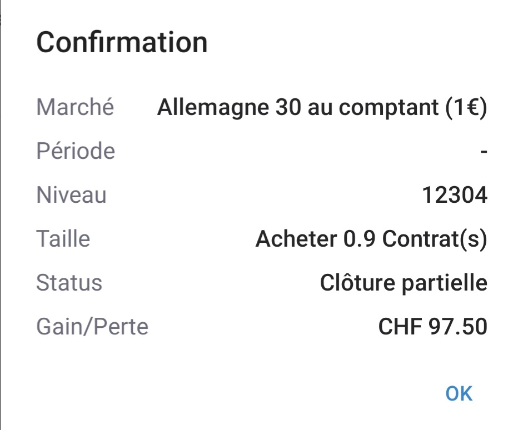Select the 0.9 contract quantity

point(360,239)
